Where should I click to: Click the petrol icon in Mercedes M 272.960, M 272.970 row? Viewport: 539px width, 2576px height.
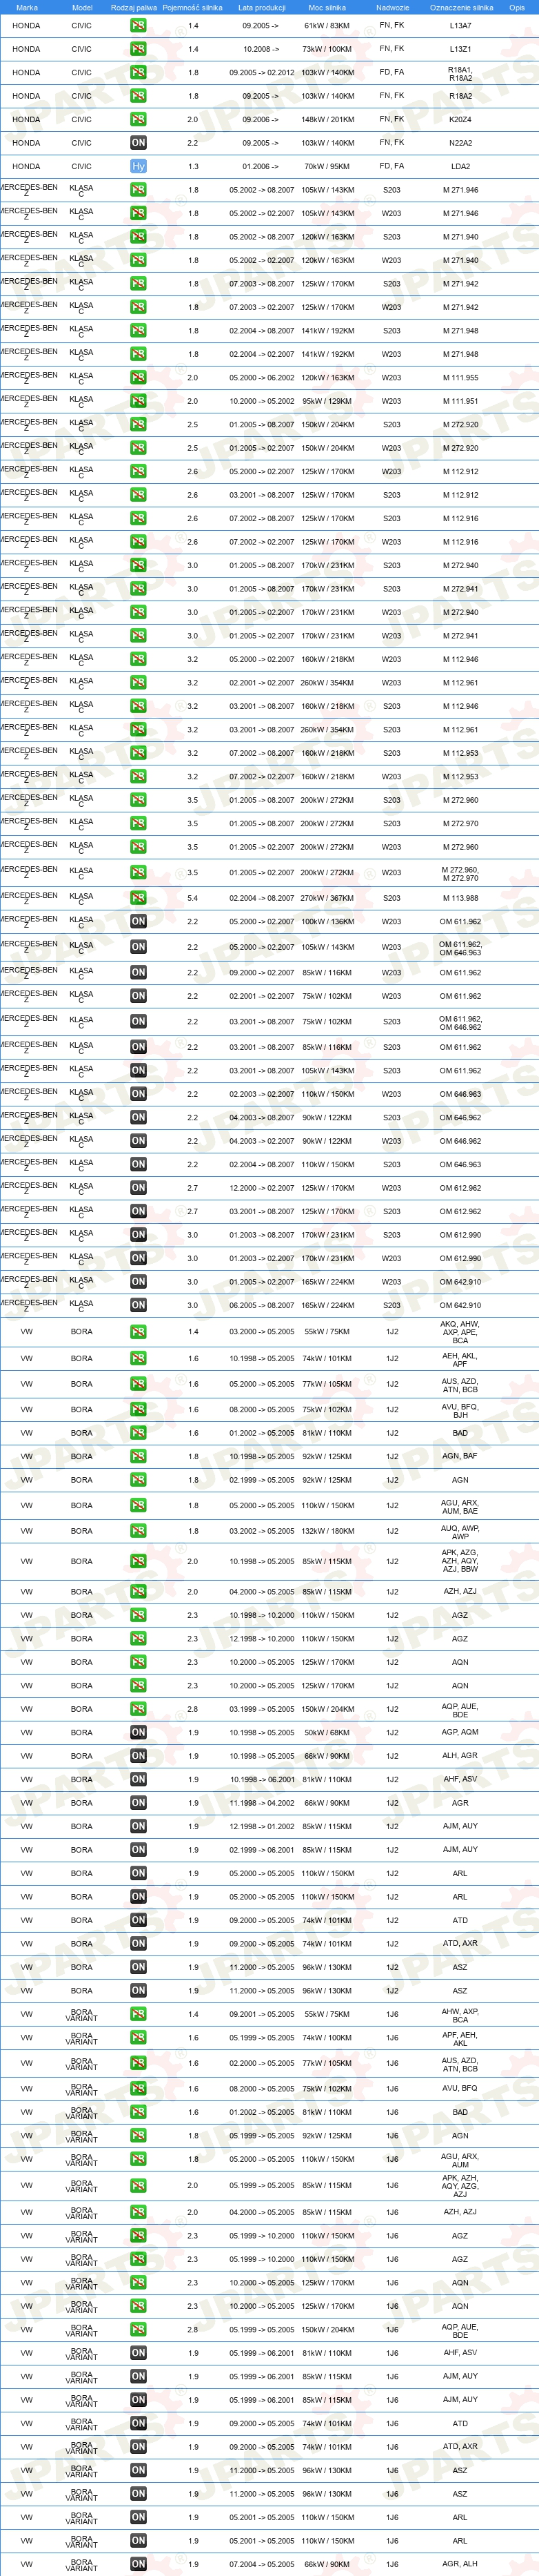pos(139,873)
